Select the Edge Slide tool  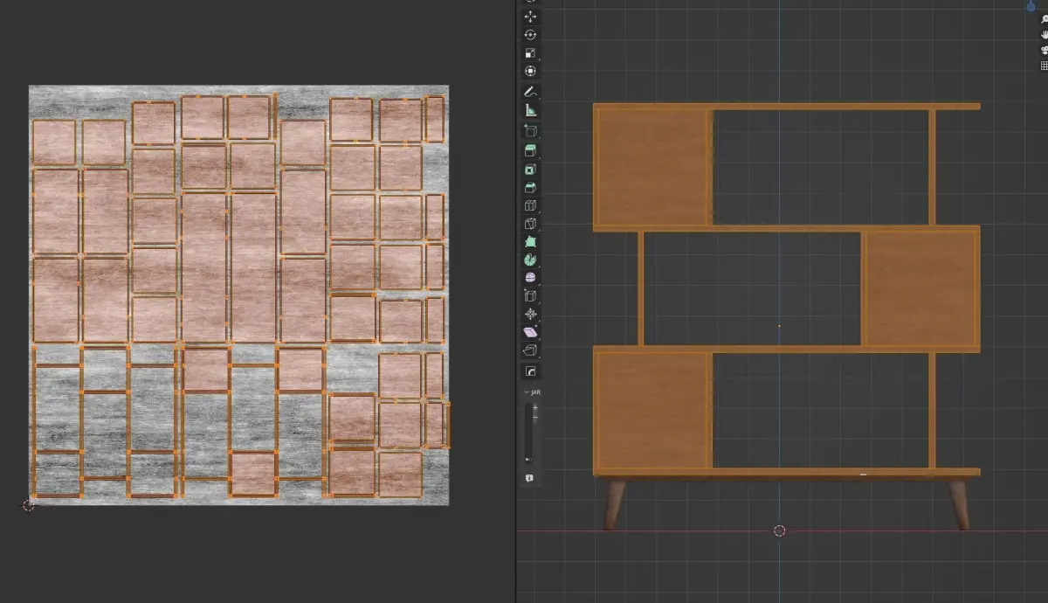coord(530,296)
